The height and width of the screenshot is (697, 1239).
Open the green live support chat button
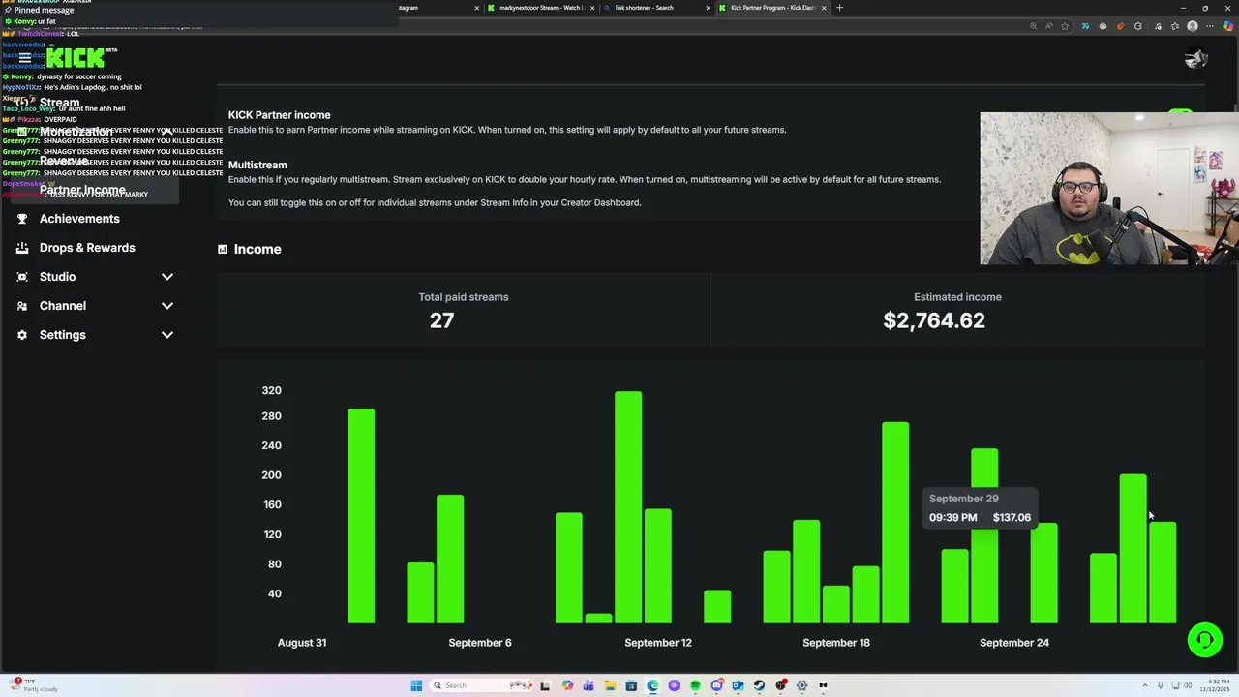click(1205, 640)
